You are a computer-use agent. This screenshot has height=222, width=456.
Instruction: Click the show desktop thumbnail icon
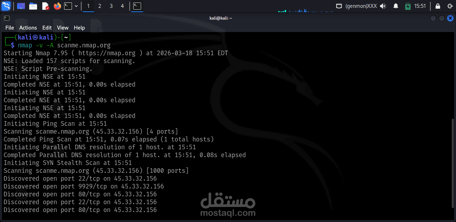(21, 6)
